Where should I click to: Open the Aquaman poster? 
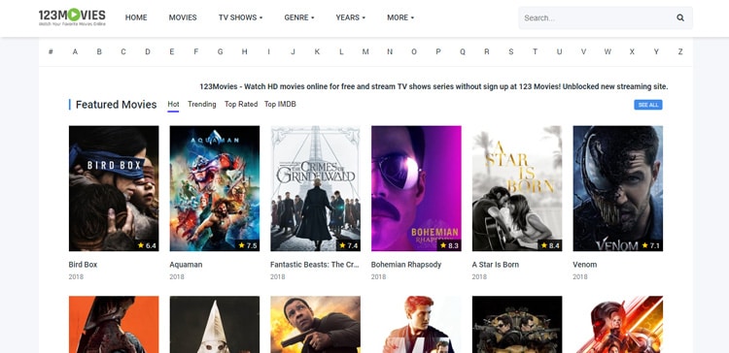point(215,188)
